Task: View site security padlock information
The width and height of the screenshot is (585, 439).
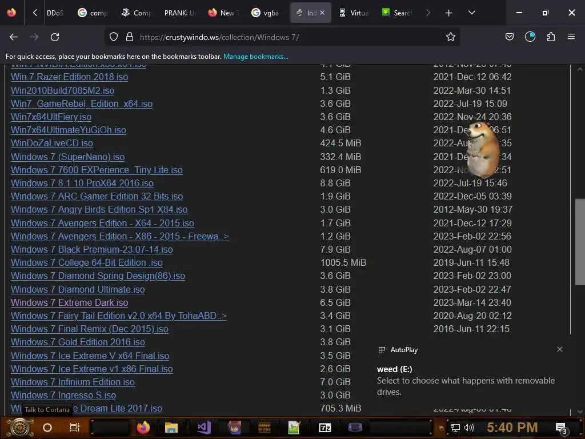Action: pyautogui.click(x=130, y=37)
